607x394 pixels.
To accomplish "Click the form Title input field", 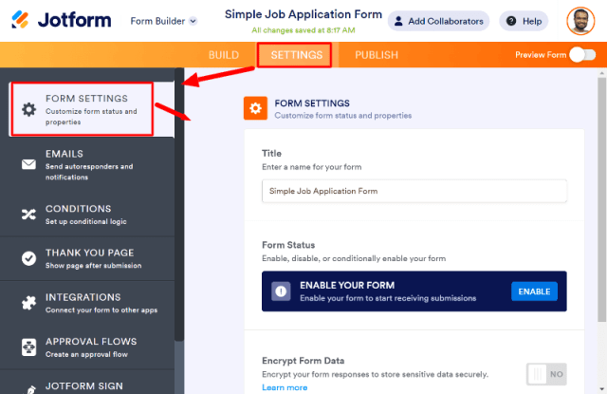I will [414, 191].
